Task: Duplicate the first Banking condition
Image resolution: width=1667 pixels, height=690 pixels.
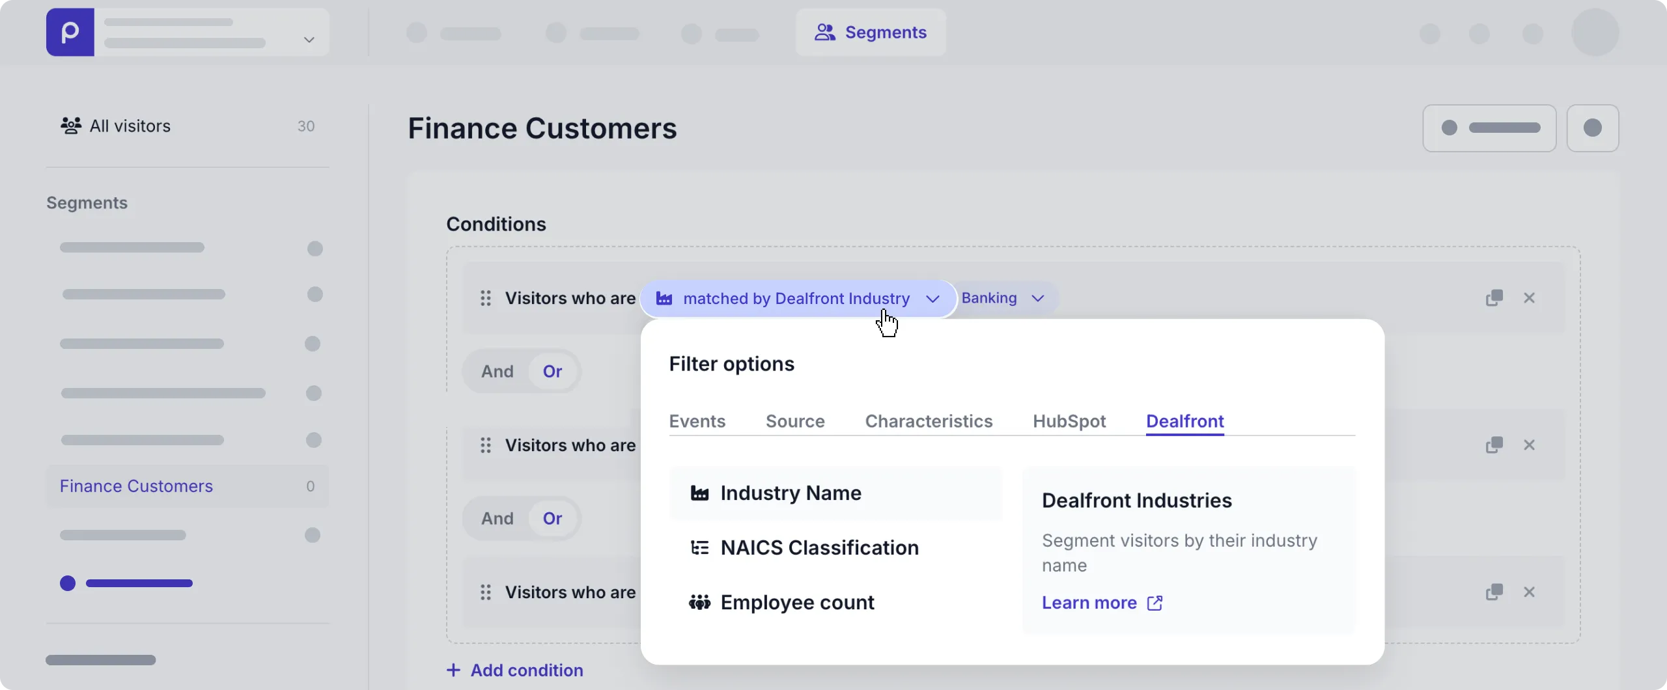Action: tap(1493, 297)
